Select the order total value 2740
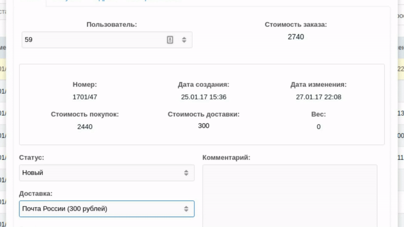 pyautogui.click(x=296, y=37)
